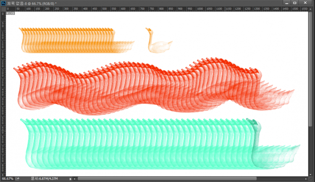Click the horizontal scrollbar thumb
This screenshot has width=315, height=182.
pos(167,179)
